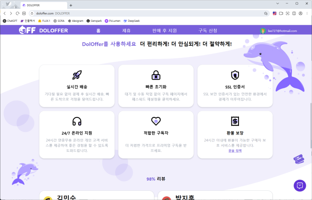Open the browser three-dot menu
312x200 pixels.
pyautogui.click(x=307, y=13)
